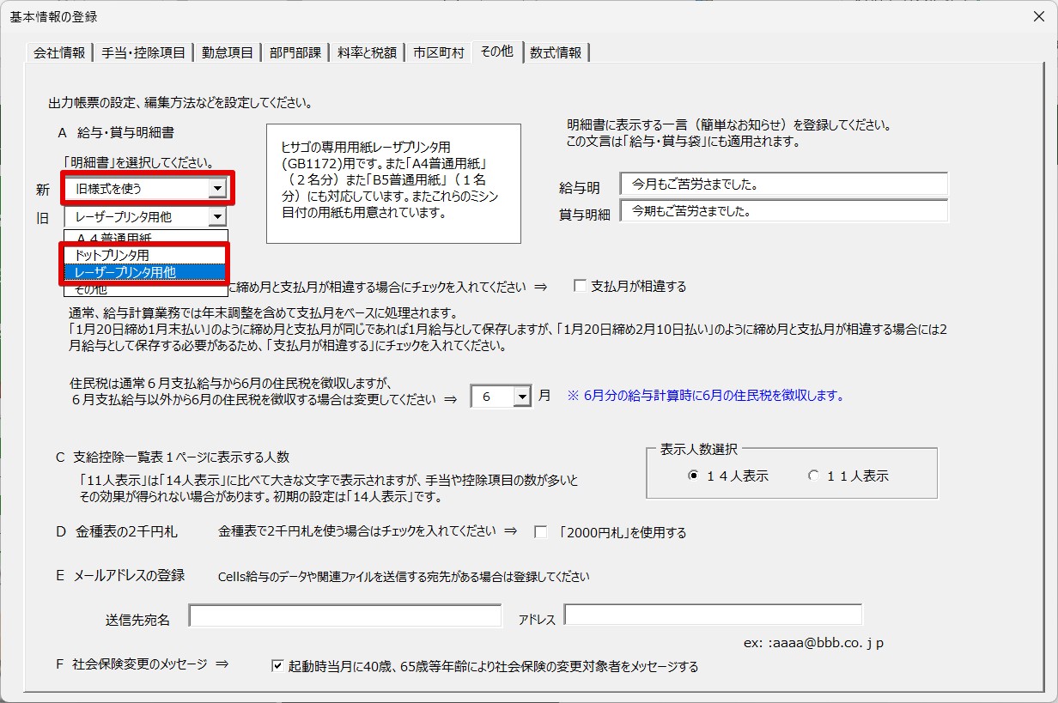Pick A4普通用紙 in the open list
Viewport: 1058px width, 703px height.
coord(119,237)
